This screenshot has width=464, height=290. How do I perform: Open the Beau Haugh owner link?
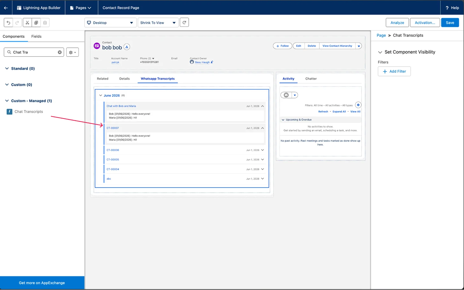[202, 62]
